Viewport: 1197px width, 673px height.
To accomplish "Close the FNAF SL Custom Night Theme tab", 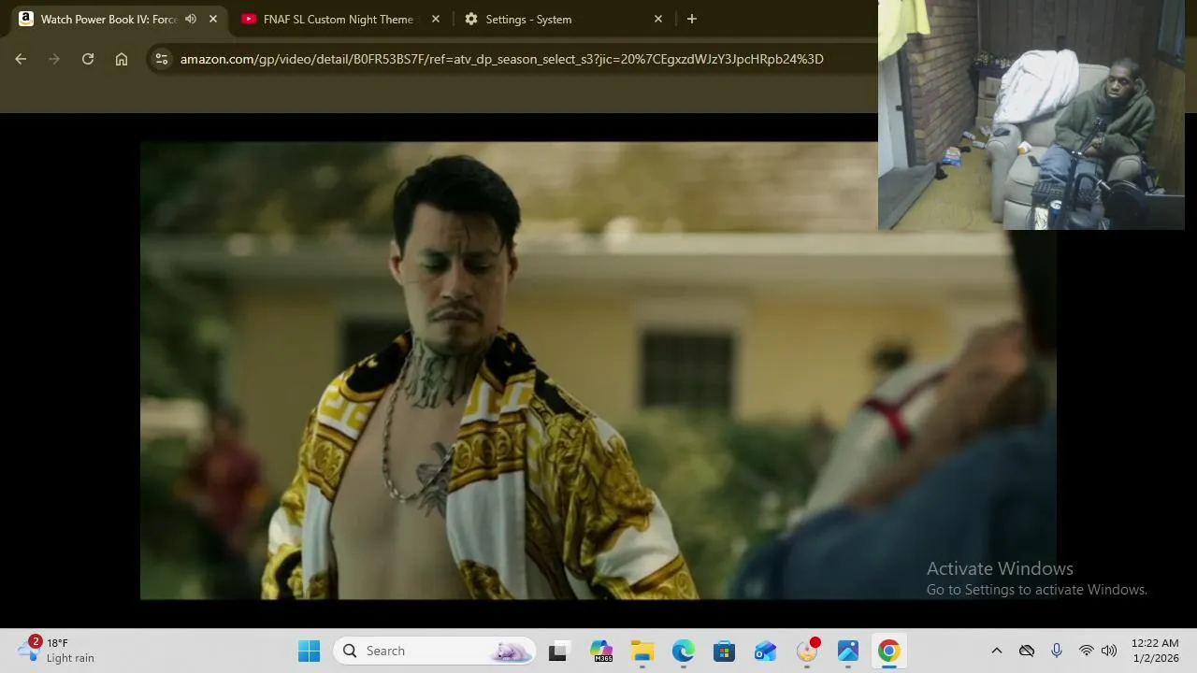I will pyautogui.click(x=436, y=19).
